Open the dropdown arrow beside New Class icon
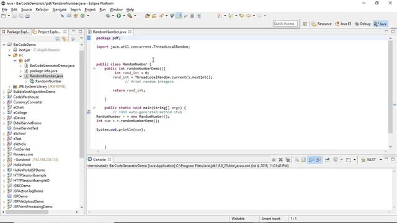The width and height of the screenshot is (397, 223). pyautogui.click(x=88, y=16)
